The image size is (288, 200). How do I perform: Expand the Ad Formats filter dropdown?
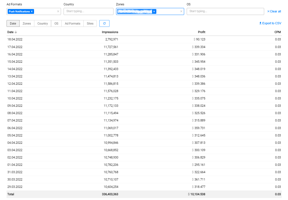45,12
